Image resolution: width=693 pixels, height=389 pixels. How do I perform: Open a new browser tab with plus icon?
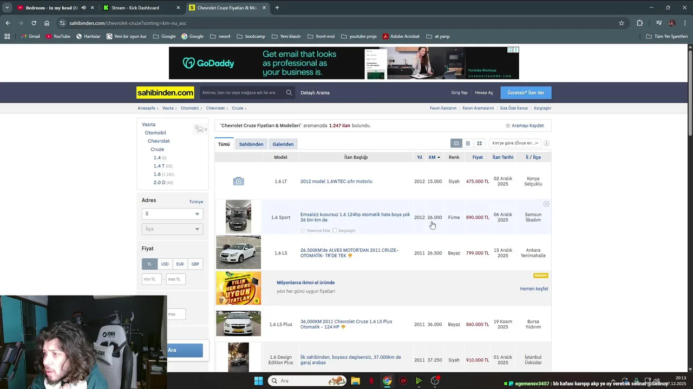pos(277,8)
